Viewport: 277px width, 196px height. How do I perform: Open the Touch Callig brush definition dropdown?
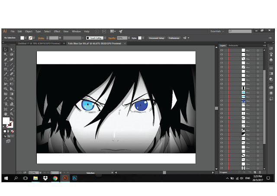click(x=105, y=38)
